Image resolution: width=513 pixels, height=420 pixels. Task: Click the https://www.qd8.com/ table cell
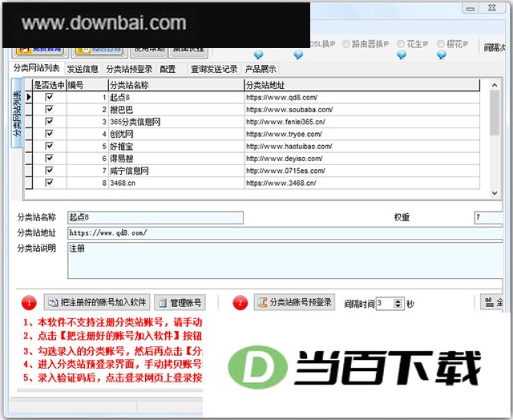click(x=362, y=97)
